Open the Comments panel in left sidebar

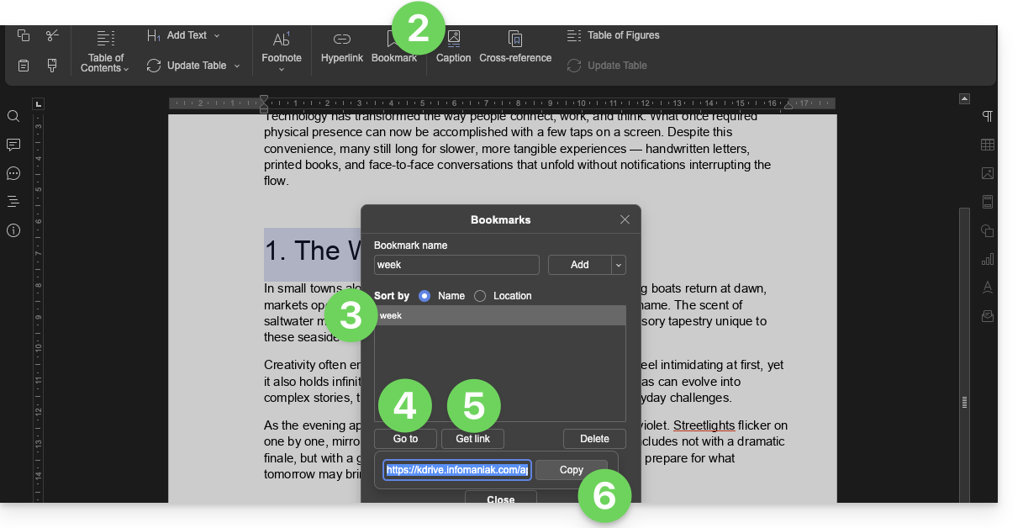pos(13,145)
